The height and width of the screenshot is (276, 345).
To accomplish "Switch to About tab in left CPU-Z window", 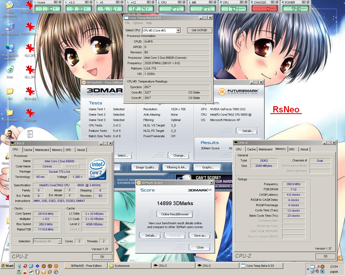I will [x=81, y=150].
